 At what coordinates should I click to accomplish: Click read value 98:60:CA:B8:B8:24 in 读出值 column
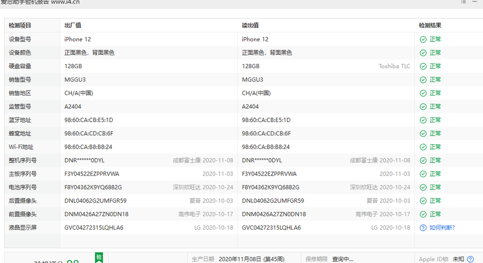click(266, 147)
